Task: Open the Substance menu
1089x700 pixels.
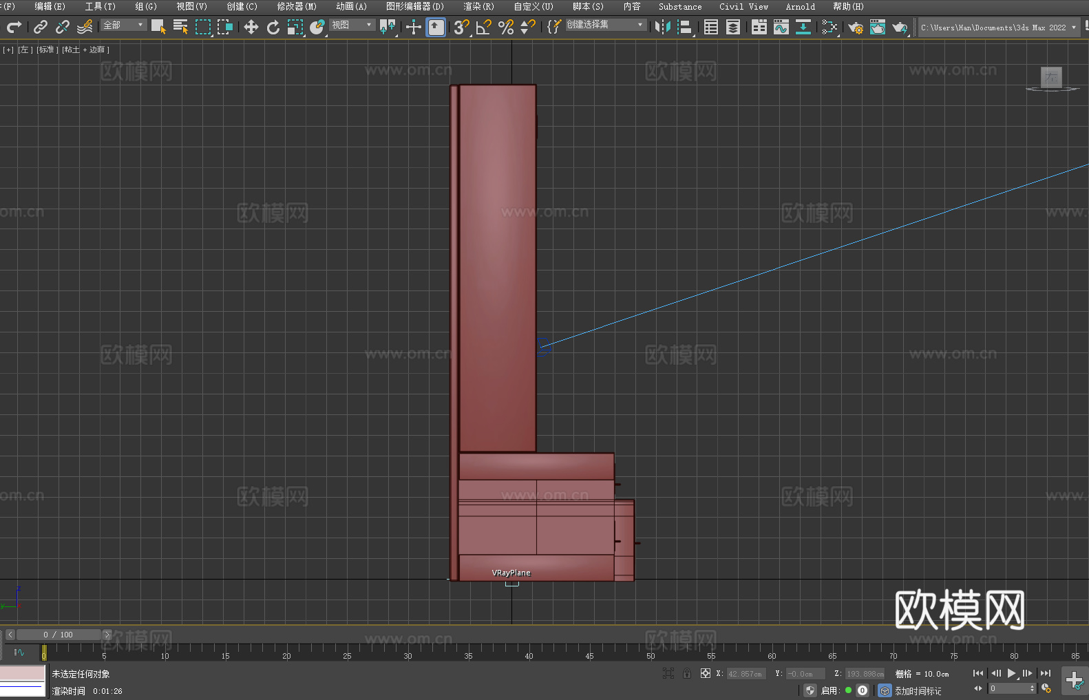Action: [x=680, y=6]
